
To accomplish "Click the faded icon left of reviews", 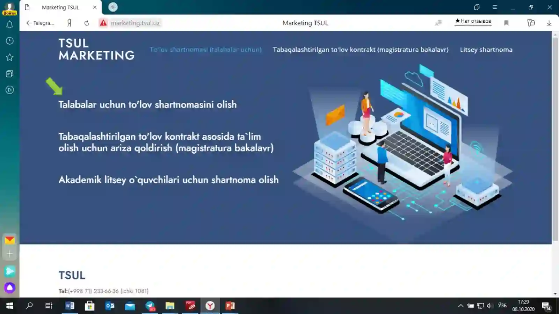I will 438,23.
